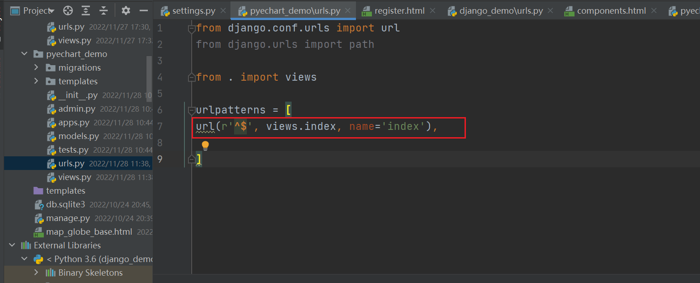Viewport: 700px width, 283px height.
Task: Click django.conf.urls in line 1
Action: click(279, 28)
